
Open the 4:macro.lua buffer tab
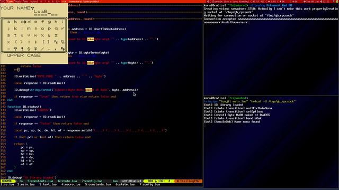70,185
